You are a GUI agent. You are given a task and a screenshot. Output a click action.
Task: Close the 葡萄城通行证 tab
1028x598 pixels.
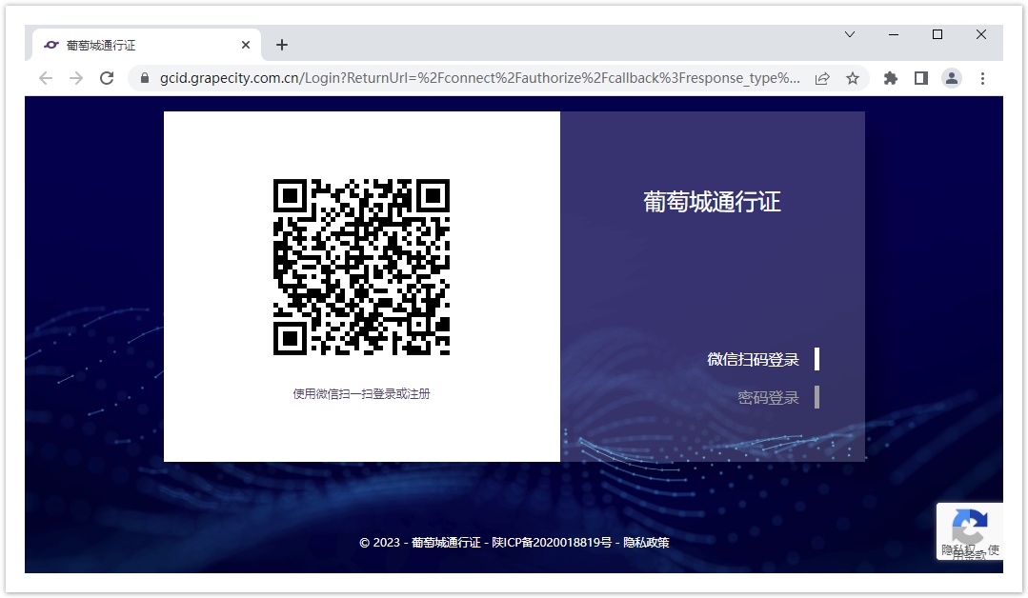246,45
